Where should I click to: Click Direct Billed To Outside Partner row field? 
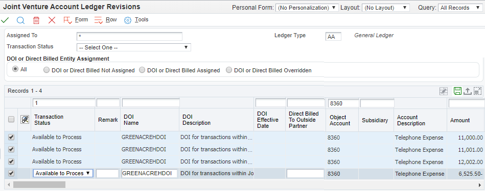point(305,174)
